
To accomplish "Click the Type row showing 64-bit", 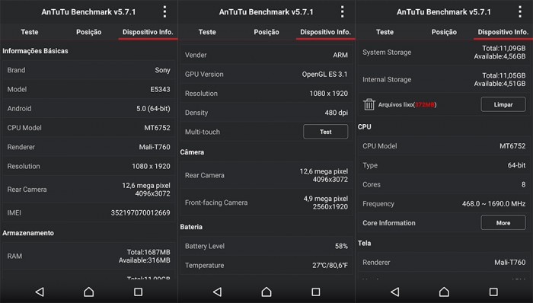I will [444, 165].
